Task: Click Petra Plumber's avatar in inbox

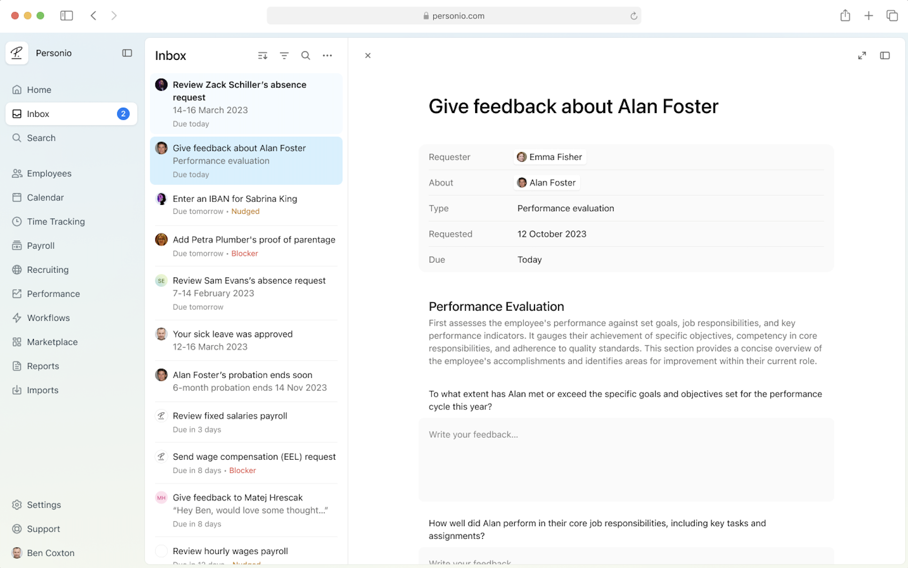Action: [x=162, y=239]
